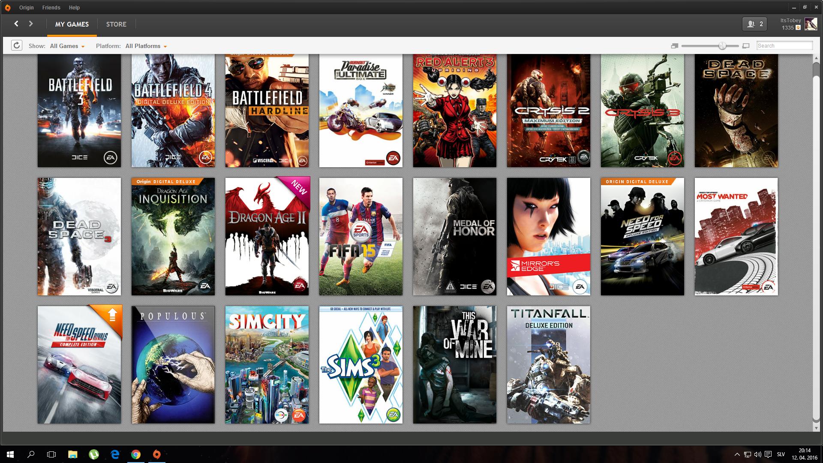
Task: Click the small tiles size icon
Action: 674,46
